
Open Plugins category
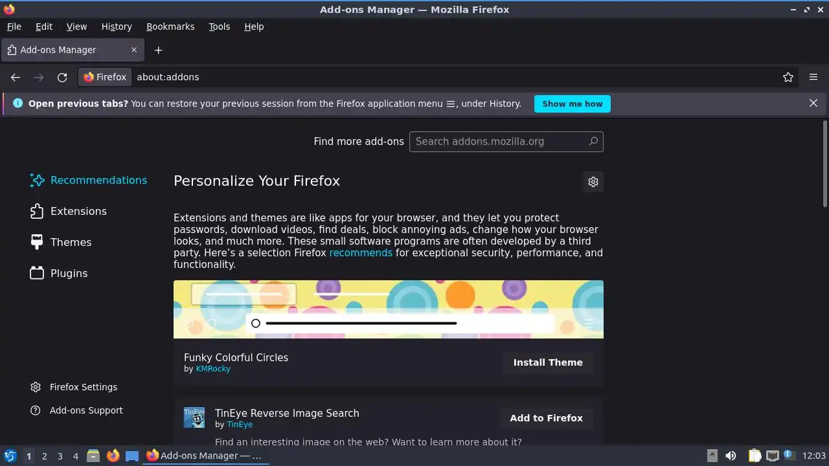[x=59, y=273]
